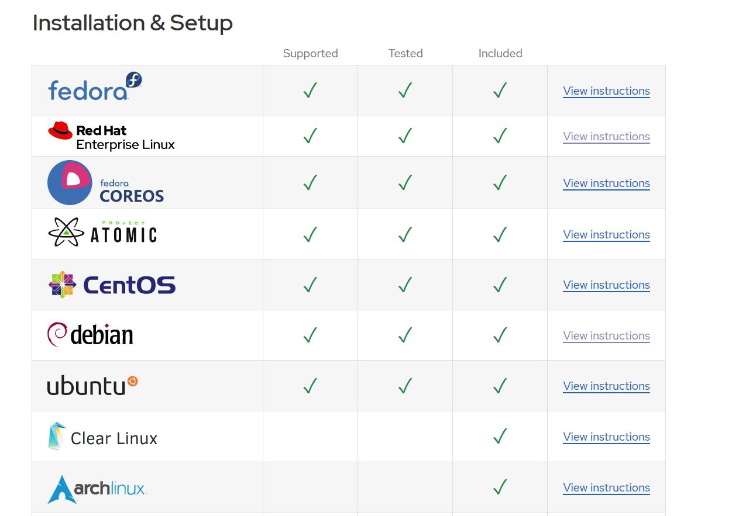Click Fedora CoreOS Included checkmark
The height and width of the screenshot is (516, 749).
(x=500, y=182)
